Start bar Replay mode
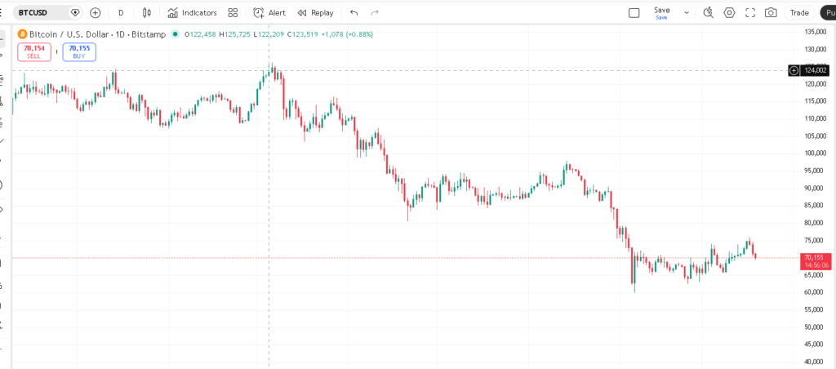 tap(315, 12)
